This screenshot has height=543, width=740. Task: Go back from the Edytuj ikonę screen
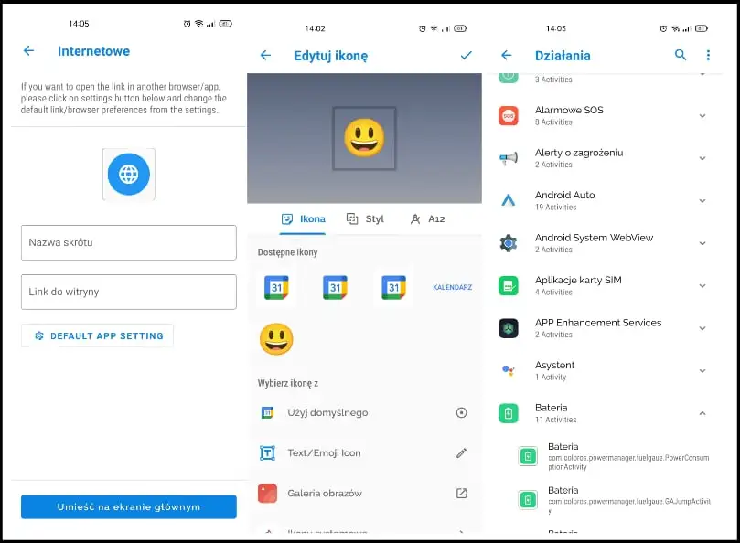[265, 56]
